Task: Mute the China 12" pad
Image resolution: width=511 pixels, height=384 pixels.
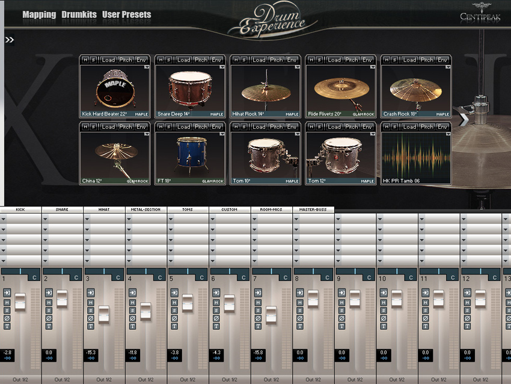Action: pyautogui.click(x=85, y=126)
